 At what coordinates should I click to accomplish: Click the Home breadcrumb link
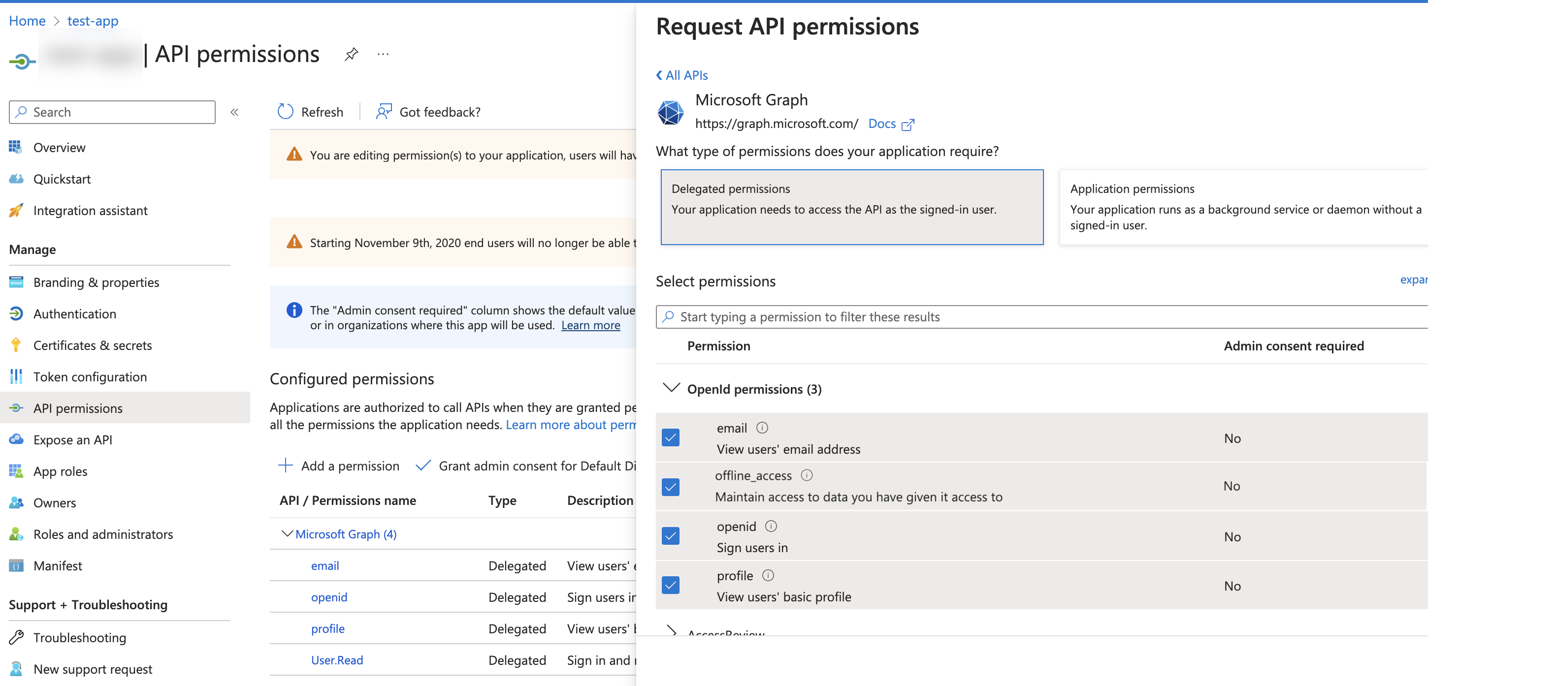[x=27, y=21]
